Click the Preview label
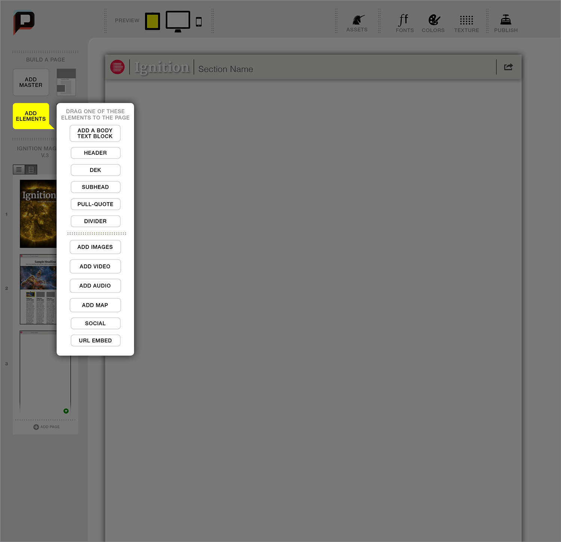Screen dimensions: 561x542 127,21
